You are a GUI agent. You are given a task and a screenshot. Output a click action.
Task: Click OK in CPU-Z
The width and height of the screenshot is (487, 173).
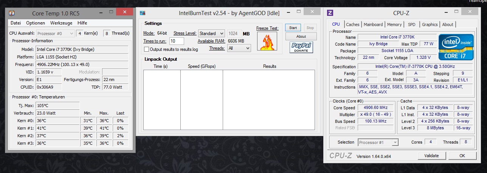[462, 156]
